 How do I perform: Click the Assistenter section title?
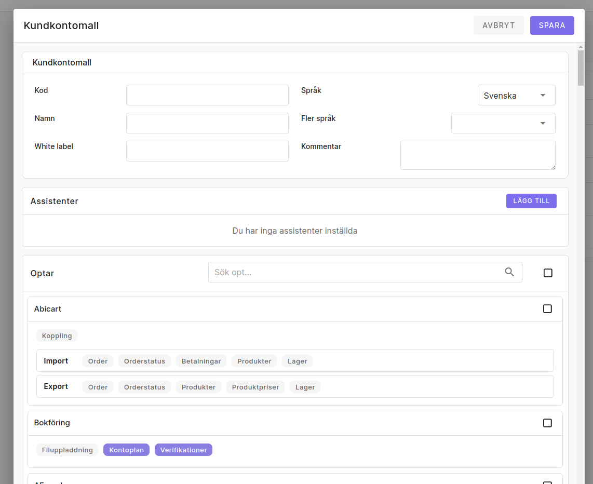pos(54,201)
